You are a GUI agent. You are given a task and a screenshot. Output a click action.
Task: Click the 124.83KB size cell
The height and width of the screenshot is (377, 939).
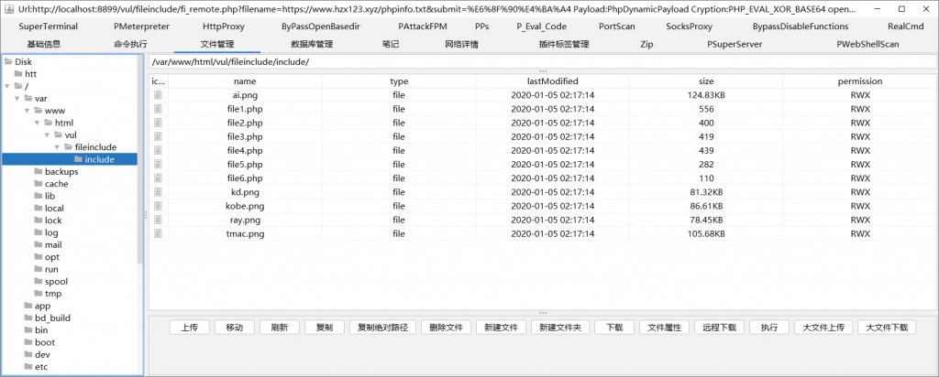tap(706, 95)
